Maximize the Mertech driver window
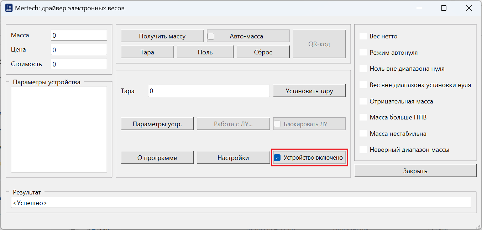 (444, 8)
